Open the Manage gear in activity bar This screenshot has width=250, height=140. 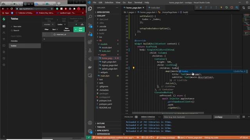90,131
